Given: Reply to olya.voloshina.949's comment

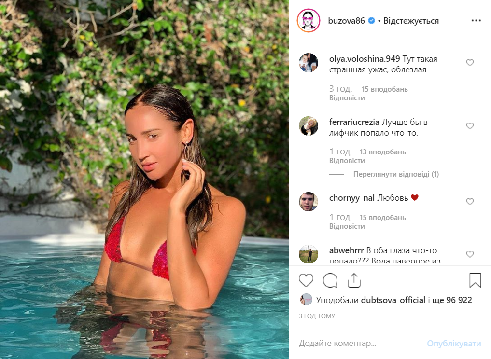Looking at the screenshot, I should [347, 98].
